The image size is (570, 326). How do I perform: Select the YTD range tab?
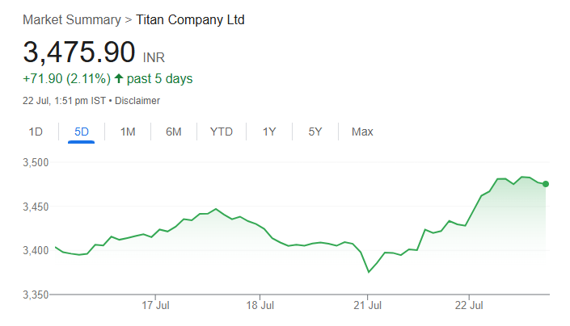[x=221, y=132]
